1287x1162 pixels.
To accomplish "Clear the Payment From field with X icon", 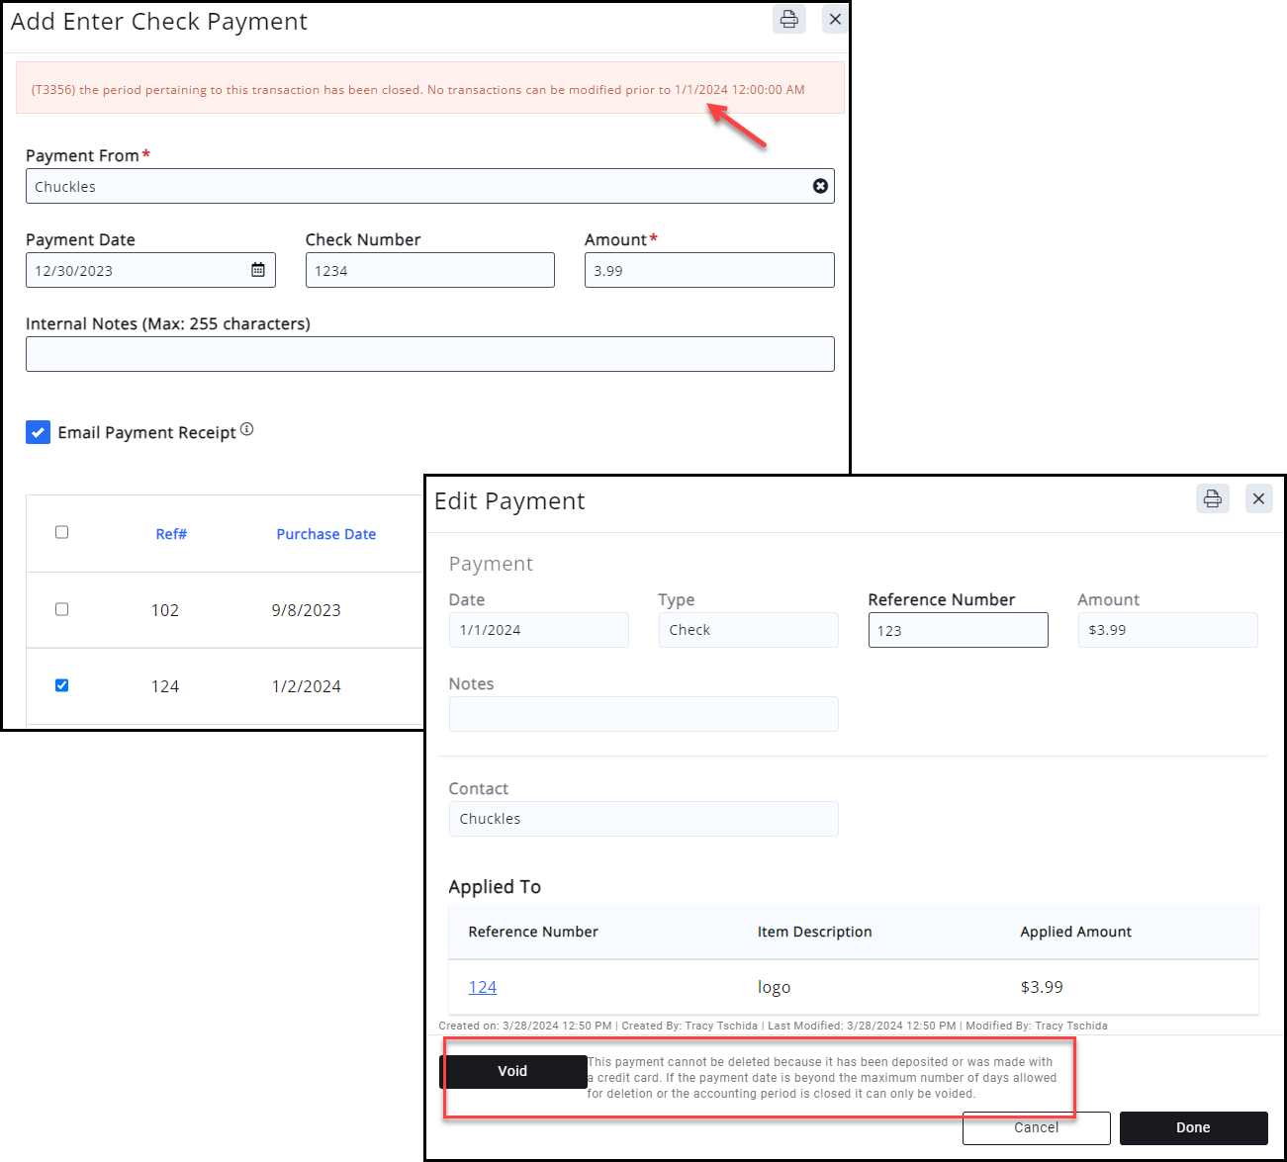I will click(x=820, y=186).
